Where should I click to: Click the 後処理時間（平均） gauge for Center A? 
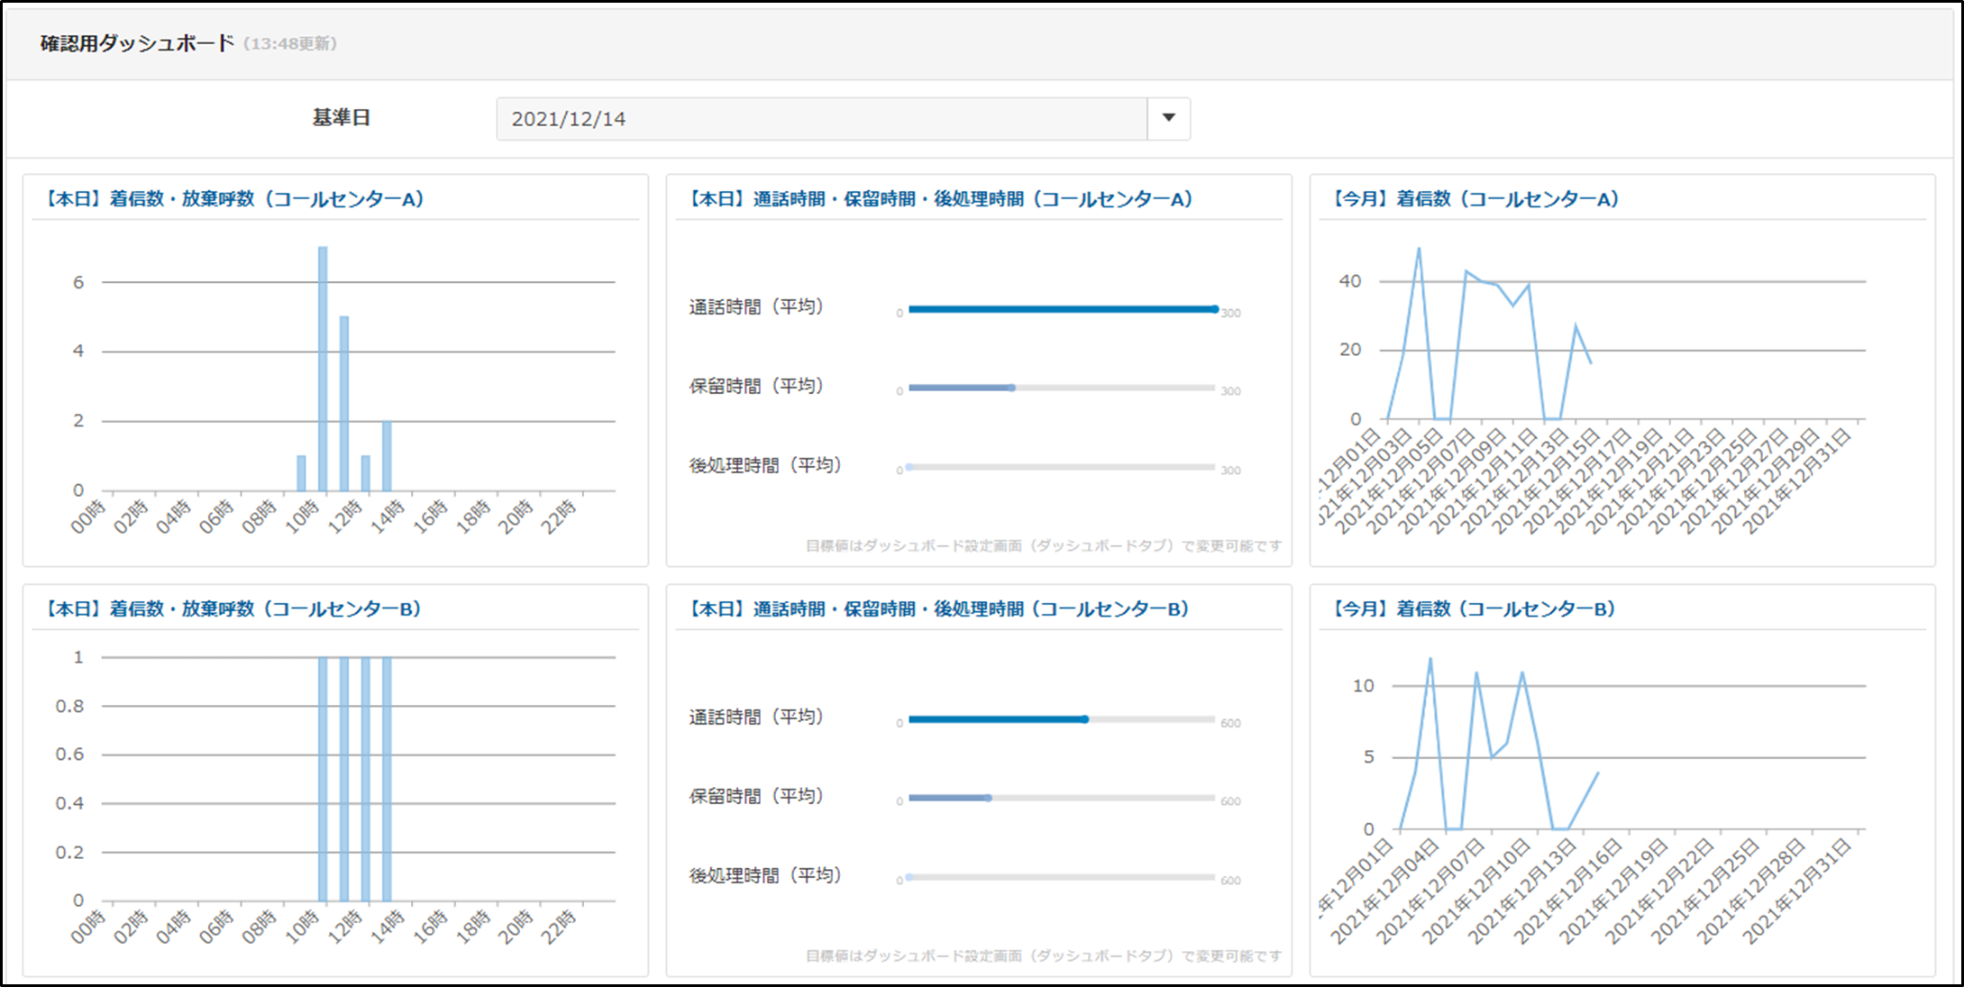(1062, 468)
